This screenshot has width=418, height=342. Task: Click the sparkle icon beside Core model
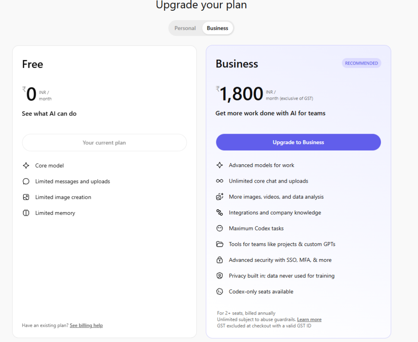tap(26, 165)
